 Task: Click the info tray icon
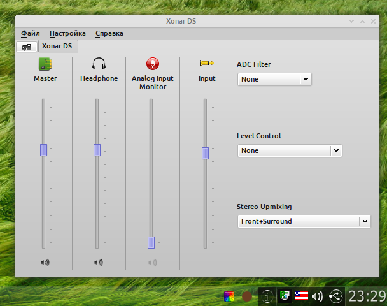267,296
